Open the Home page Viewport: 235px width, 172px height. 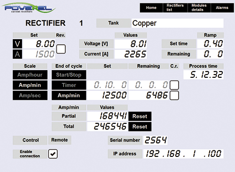(151, 8)
